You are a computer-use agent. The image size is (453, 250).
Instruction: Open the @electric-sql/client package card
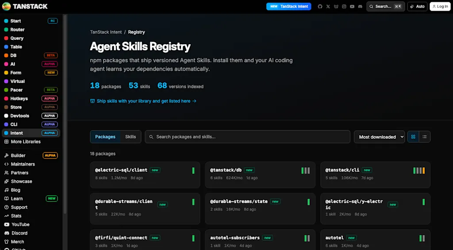pyautogui.click(x=145, y=175)
